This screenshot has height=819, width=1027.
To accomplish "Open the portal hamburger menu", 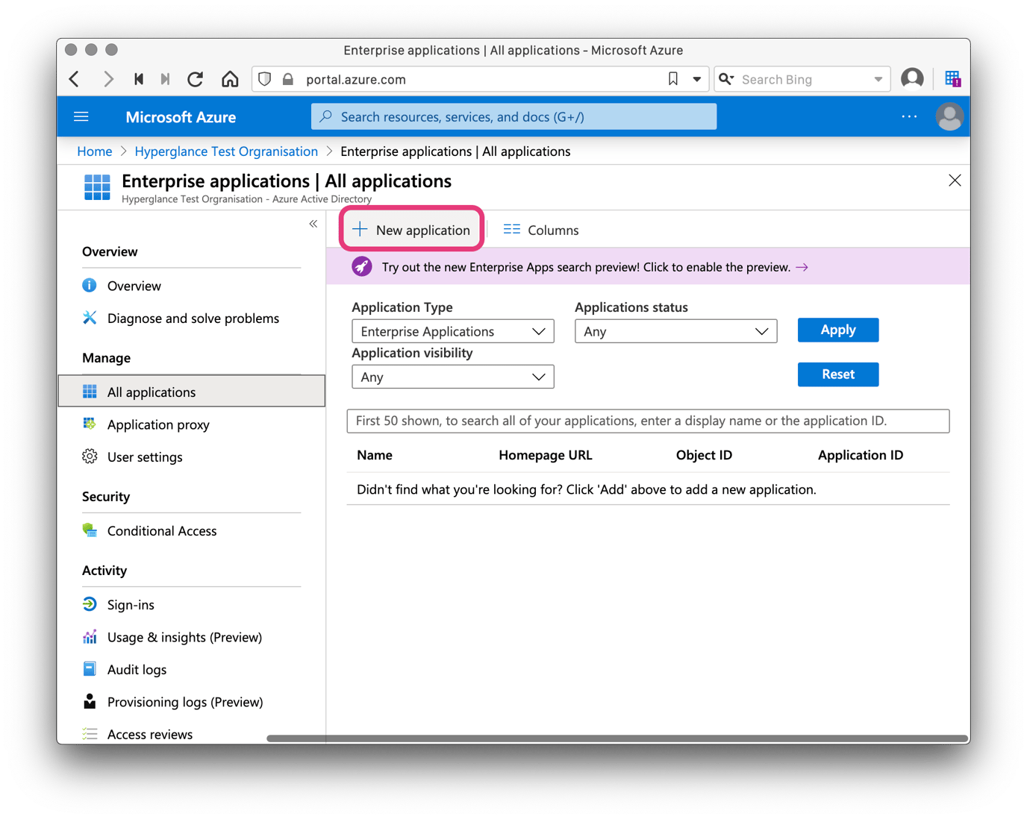I will point(81,116).
